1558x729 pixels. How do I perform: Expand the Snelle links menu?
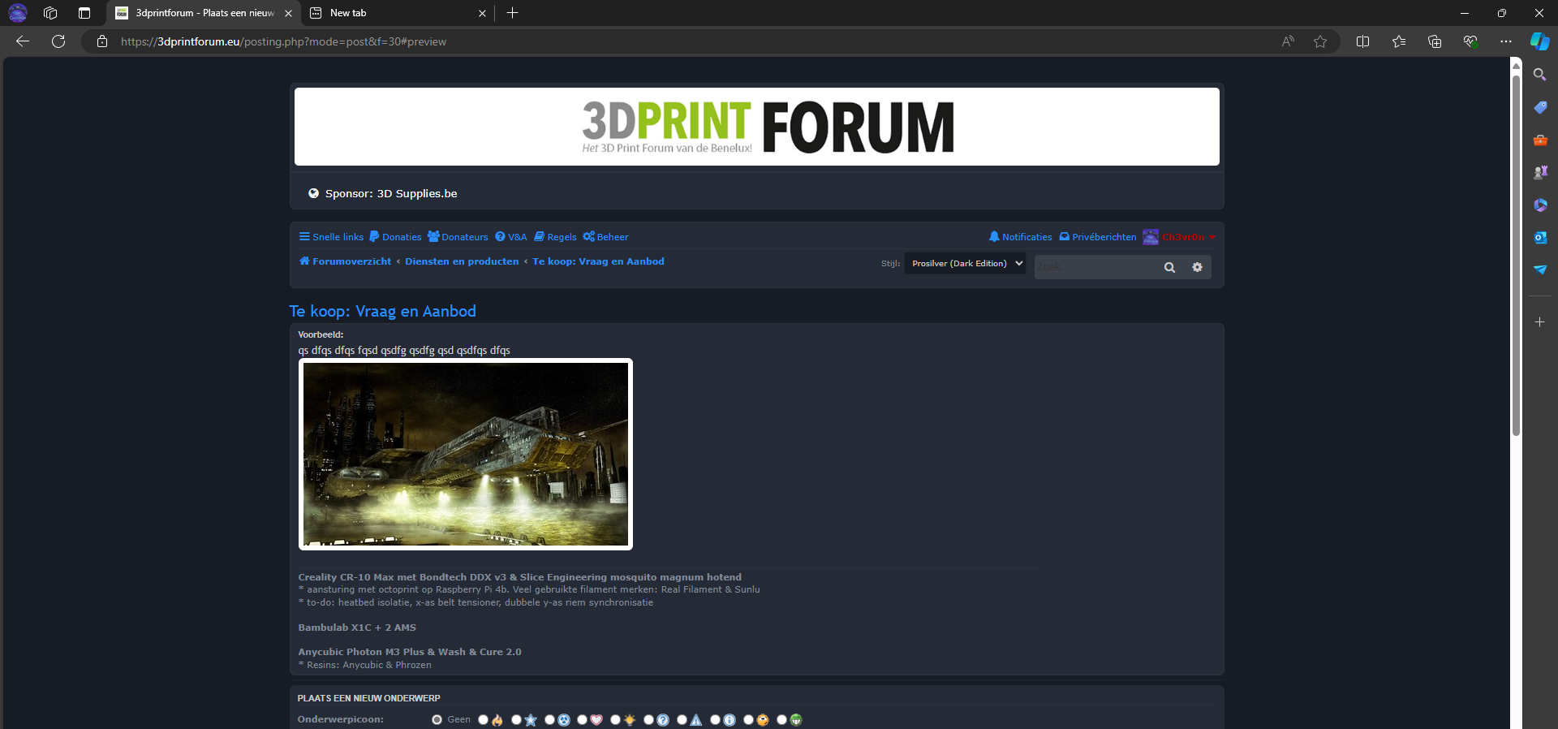(331, 237)
